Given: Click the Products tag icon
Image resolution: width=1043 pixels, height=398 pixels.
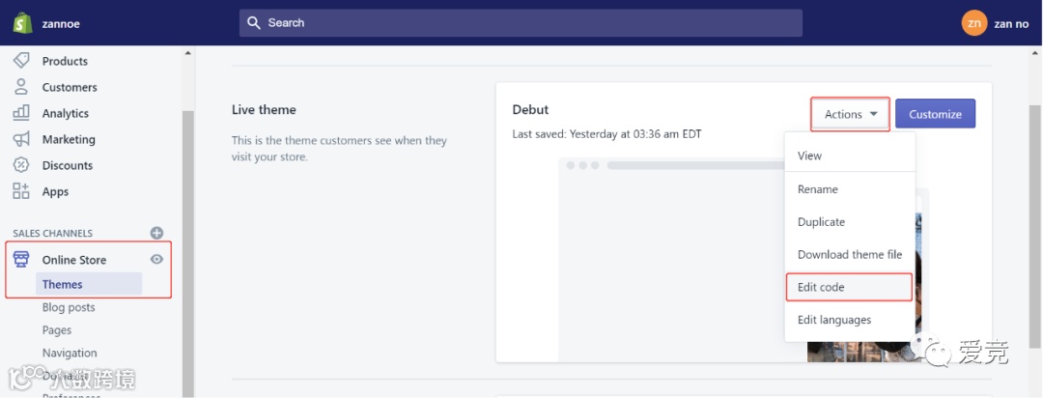Looking at the screenshot, I should [21, 61].
